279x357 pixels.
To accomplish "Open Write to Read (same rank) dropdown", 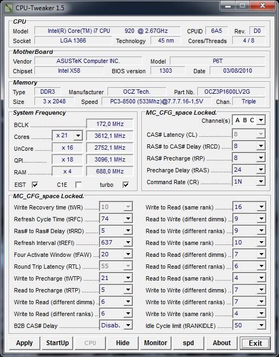I will tap(261, 207).
